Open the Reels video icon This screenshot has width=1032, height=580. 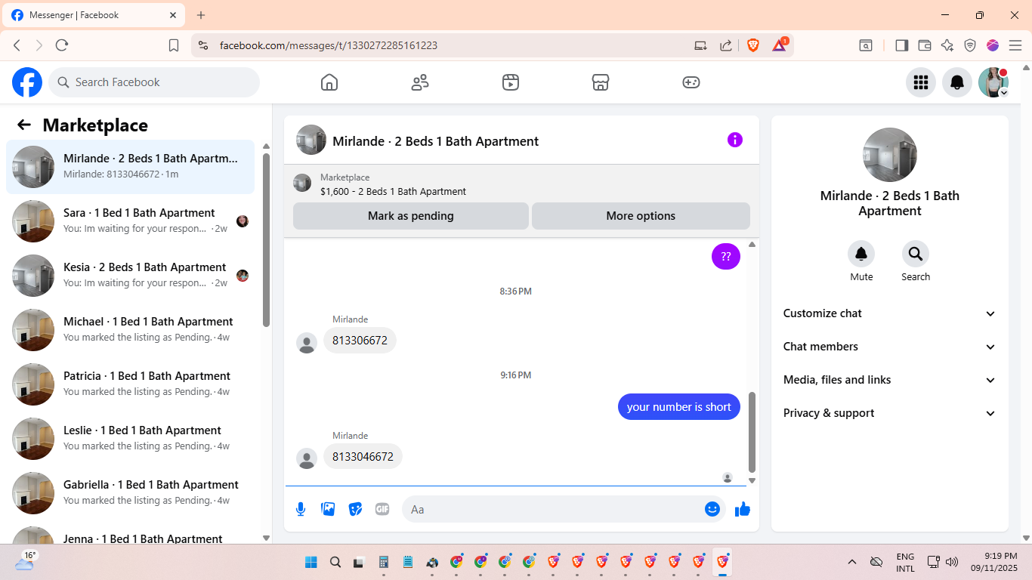pyautogui.click(x=511, y=82)
